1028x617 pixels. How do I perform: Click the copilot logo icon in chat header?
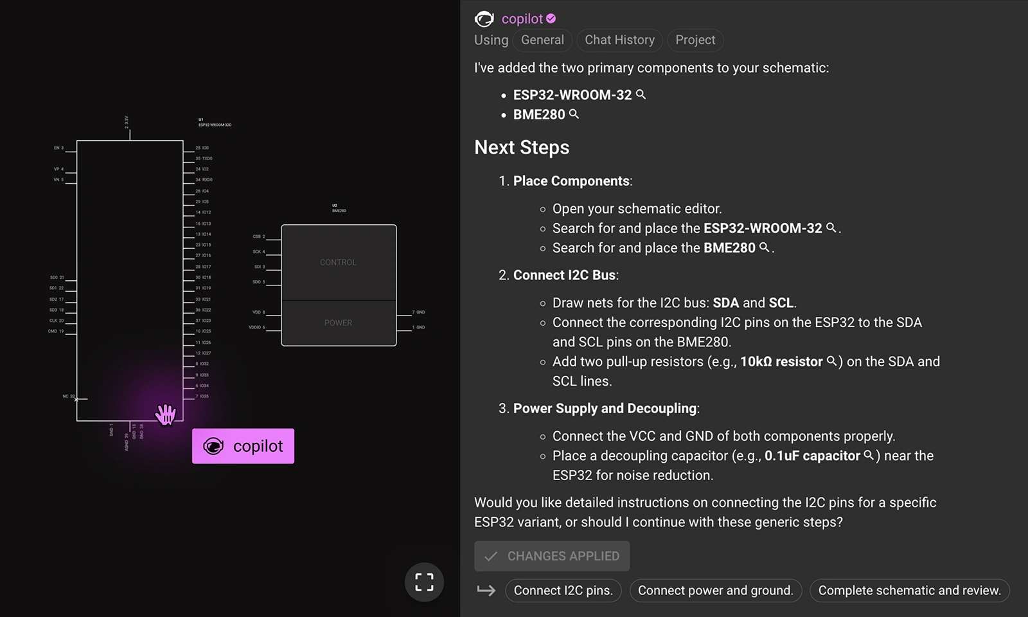coord(484,19)
